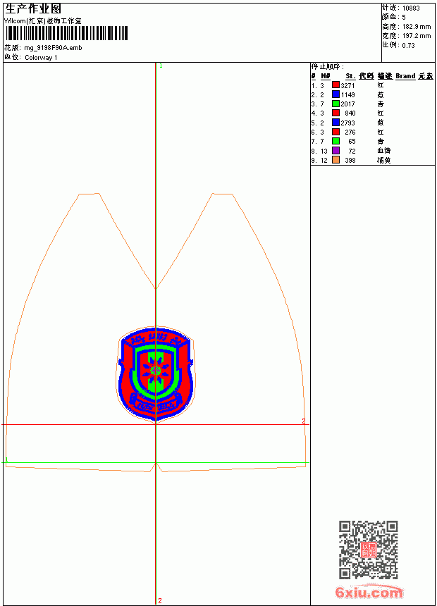Viewport: 437px width, 606px height.
Task: Click the orange swatch in stop row 9
Action: coord(336,160)
